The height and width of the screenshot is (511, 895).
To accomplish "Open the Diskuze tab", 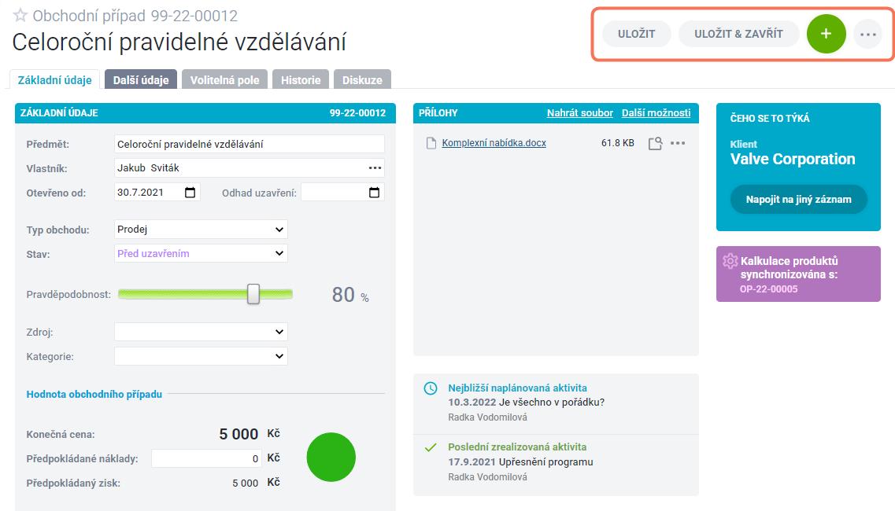I will click(x=362, y=80).
